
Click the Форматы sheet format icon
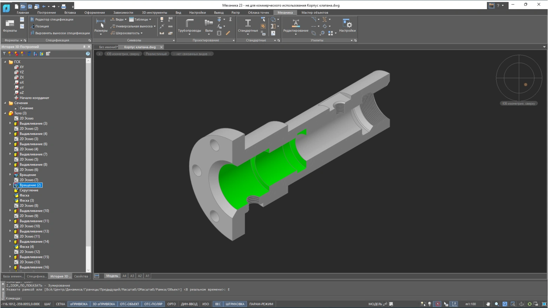[10, 25]
